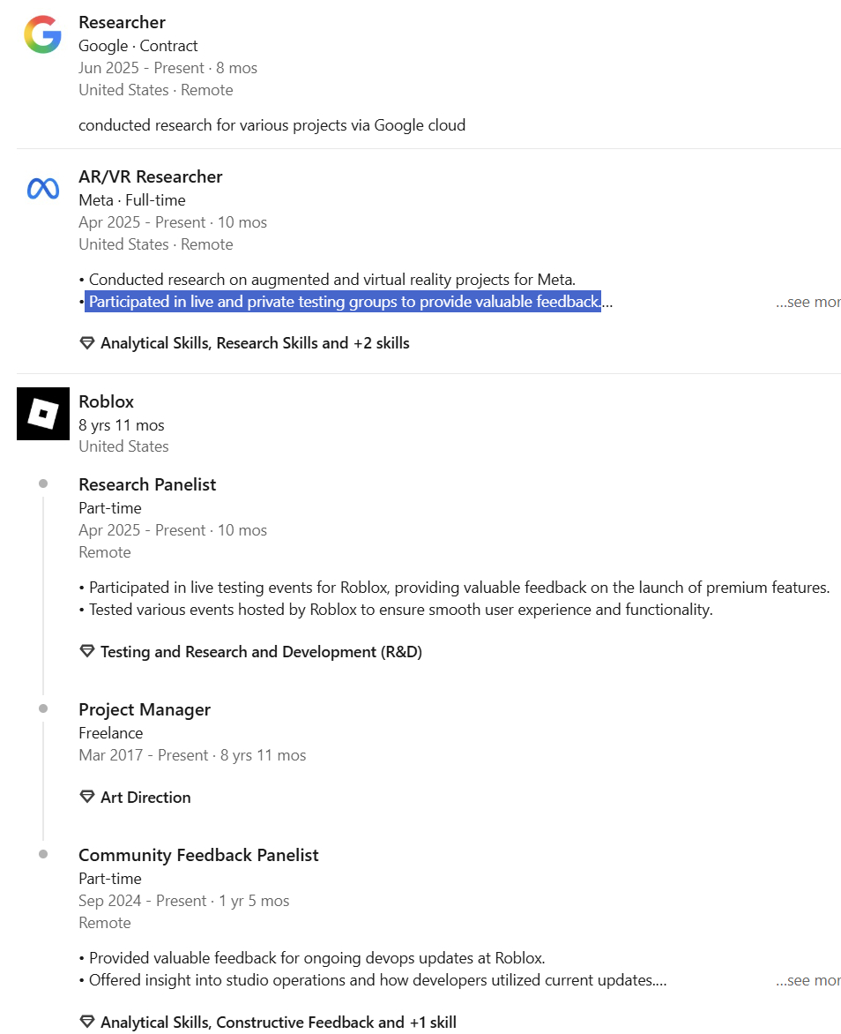Expand "see more" on Community Feedback Panelist description
The image size is (841, 1034).
(x=808, y=980)
